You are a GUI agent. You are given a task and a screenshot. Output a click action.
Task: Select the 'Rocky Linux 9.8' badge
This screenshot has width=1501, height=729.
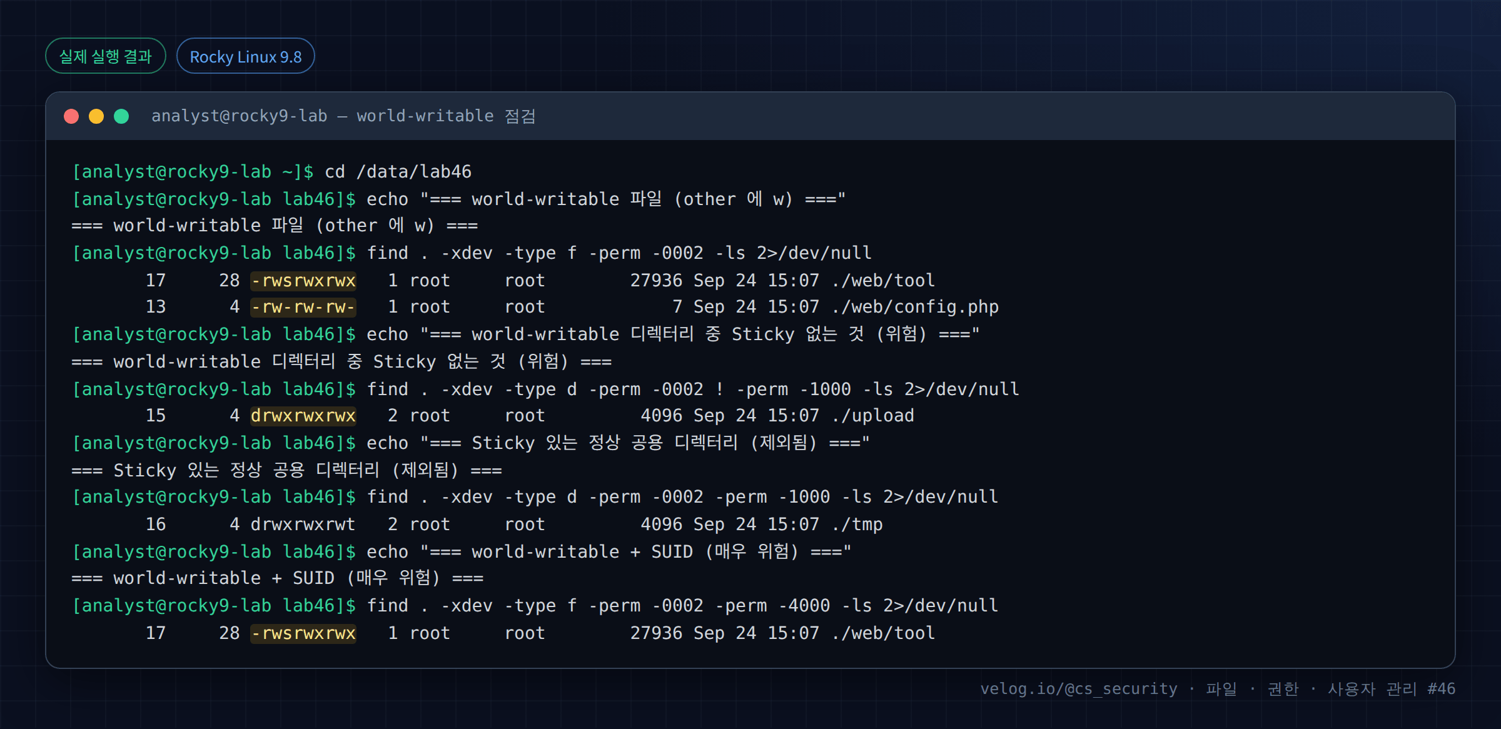point(246,56)
